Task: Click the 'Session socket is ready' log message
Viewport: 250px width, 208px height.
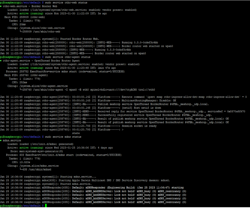Action: tap(139, 126)
